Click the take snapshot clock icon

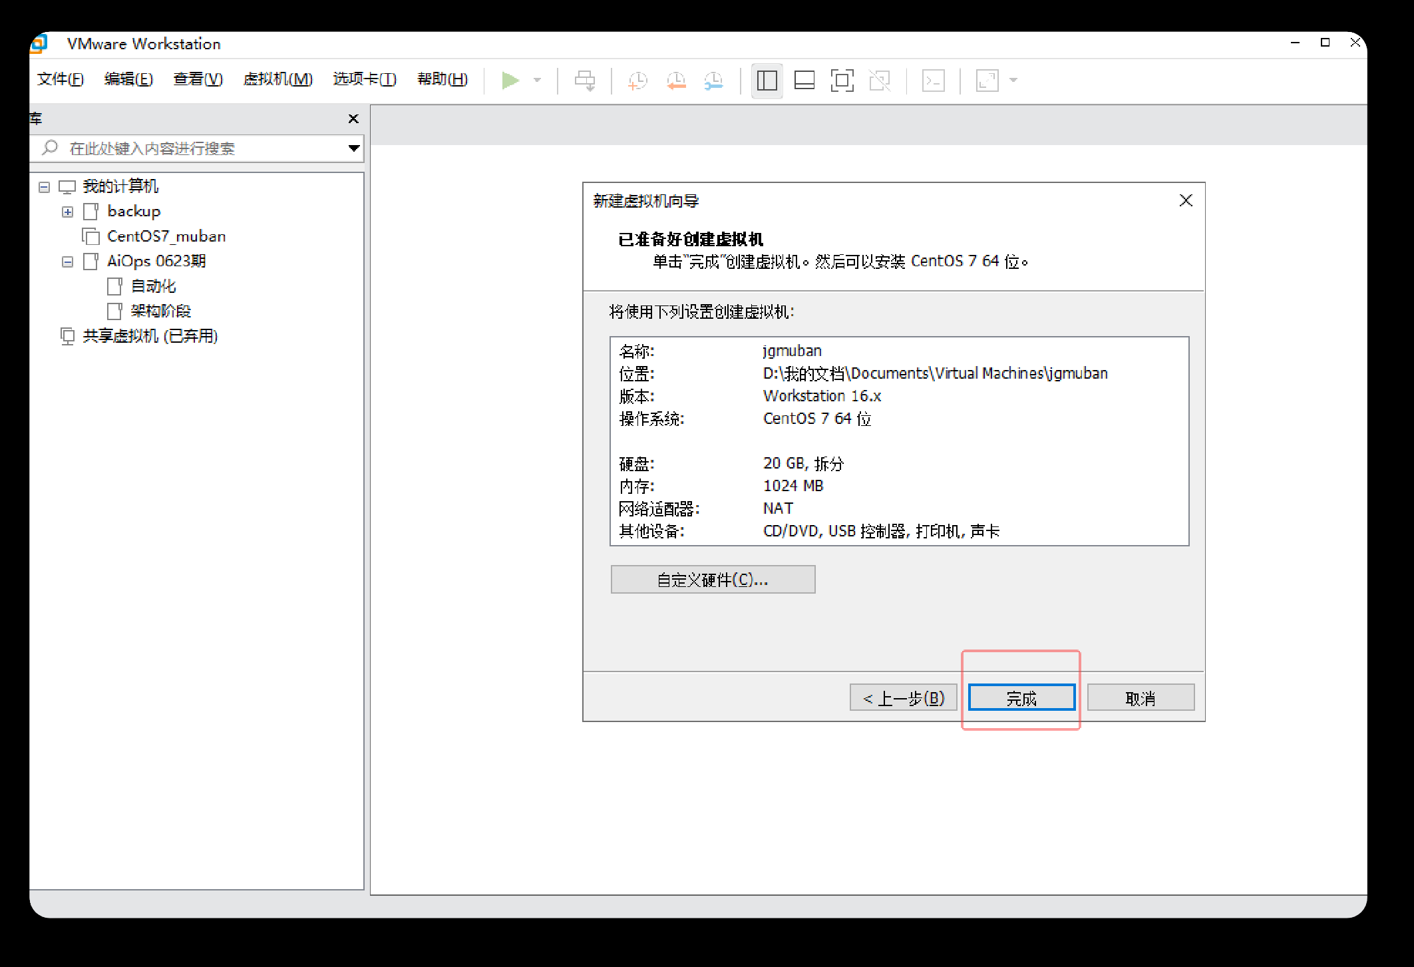pyautogui.click(x=637, y=81)
